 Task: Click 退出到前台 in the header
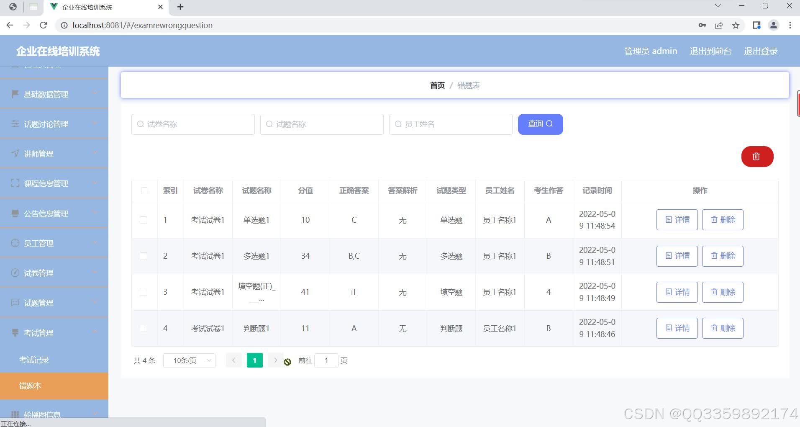pyautogui.click(x=710, y=51)
